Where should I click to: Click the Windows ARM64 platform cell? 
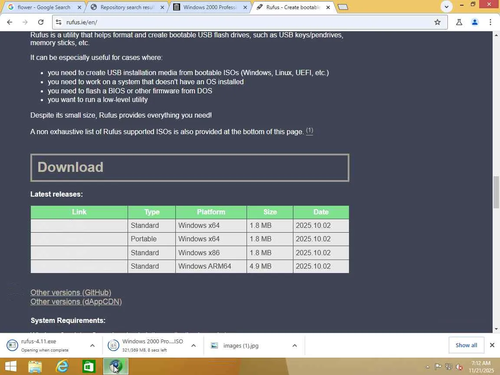pos(211,266)
